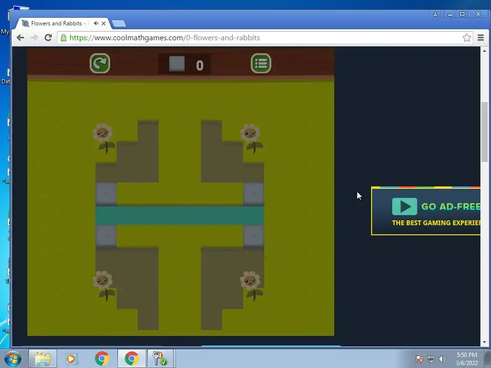Reload the coolmathgames page
The height and width of the screenshot is (368, 491).
[48, 37]
